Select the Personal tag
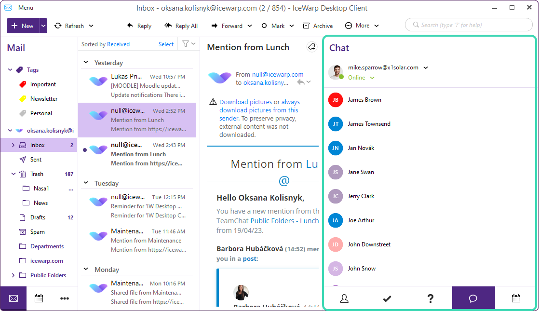This screenshot has height=311, width=539. 41,113
